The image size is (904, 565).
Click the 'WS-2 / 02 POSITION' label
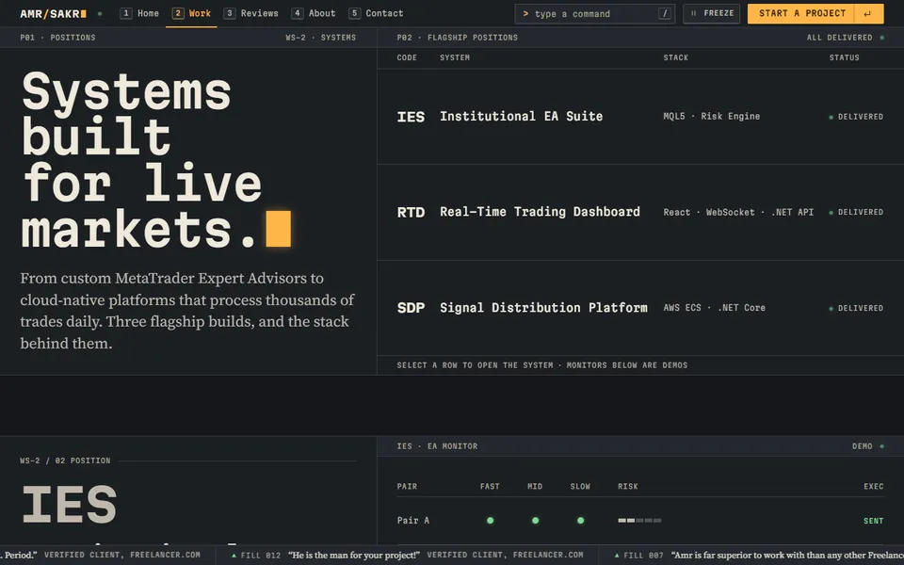click(65, 460)
